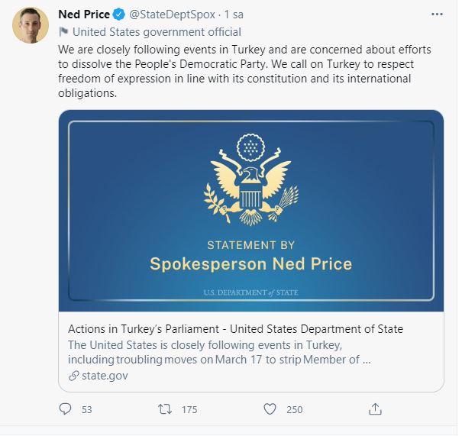Click the United States government official label
Screen dimensions: 462x436
point(156,32)
